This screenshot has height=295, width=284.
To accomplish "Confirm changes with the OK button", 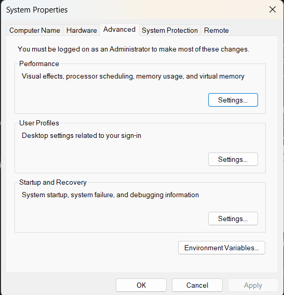I will pyautogui.click(x=141, y=285).
